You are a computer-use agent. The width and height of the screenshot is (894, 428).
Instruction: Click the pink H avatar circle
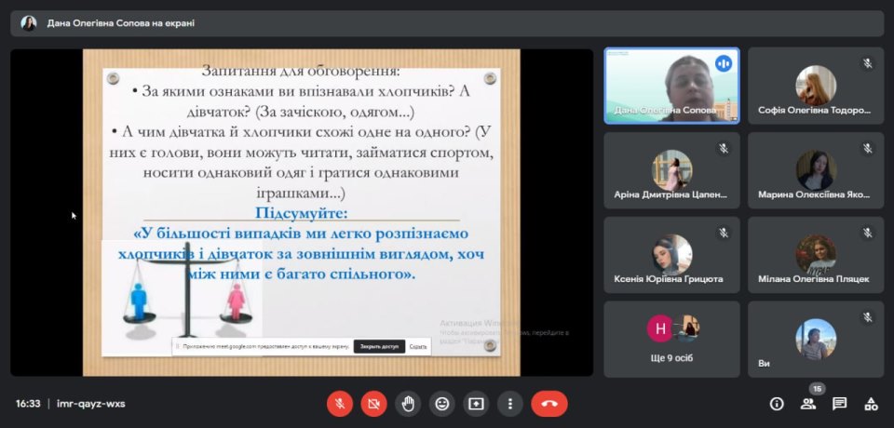point(660,328)
